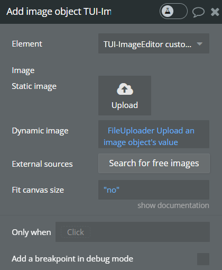Viewport: 222px width, 270px height.
Task: Click the Upload label under the cloud
Action: coord(125,105)
